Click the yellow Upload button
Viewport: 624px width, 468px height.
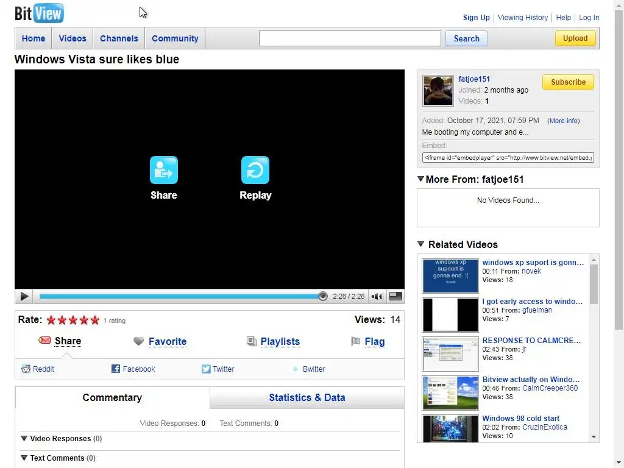click(x=575, y=38)
